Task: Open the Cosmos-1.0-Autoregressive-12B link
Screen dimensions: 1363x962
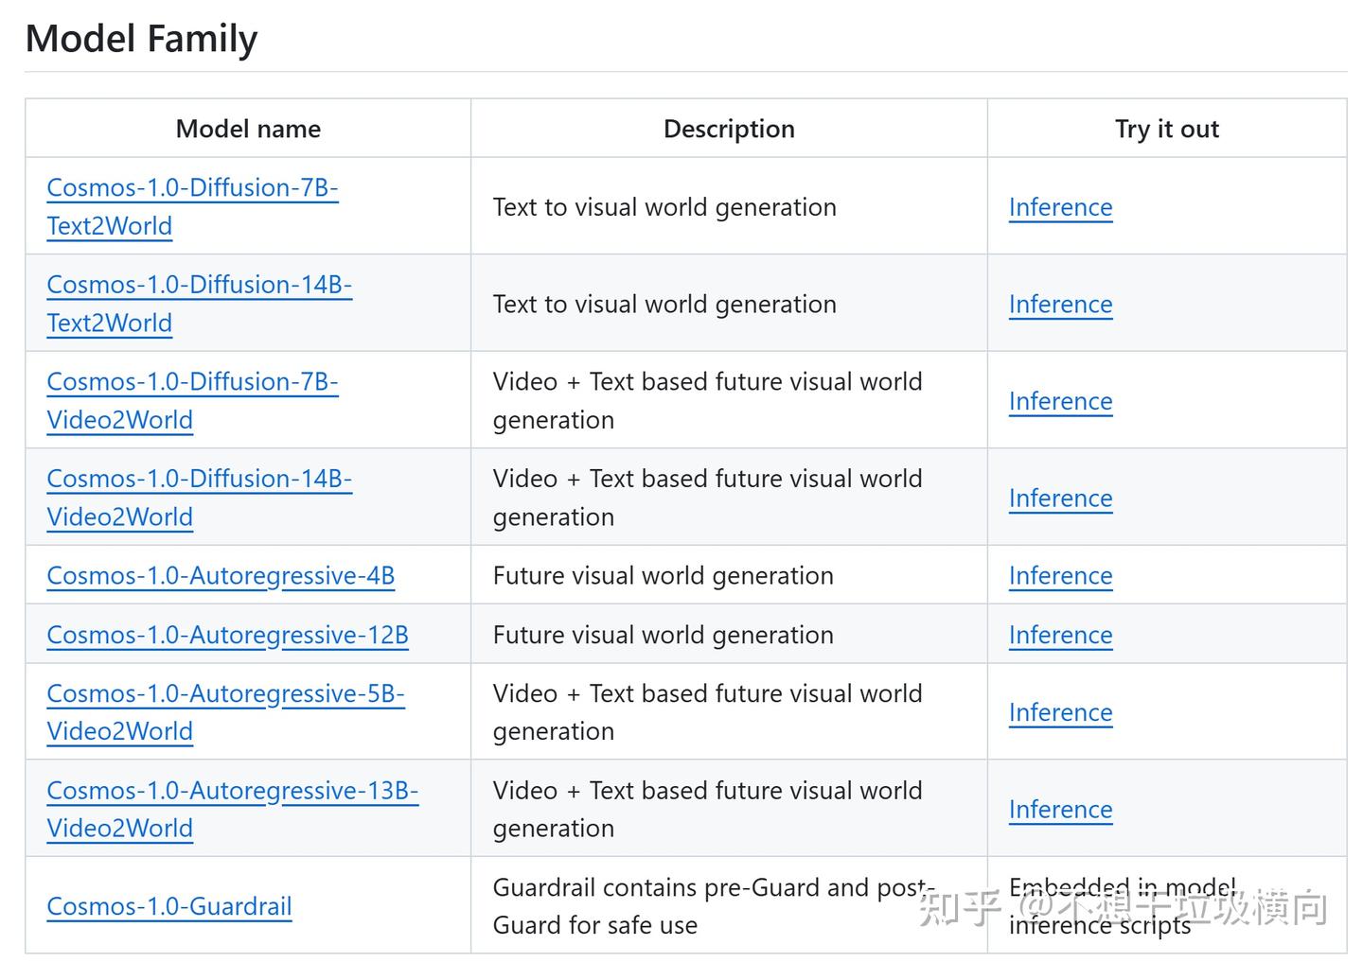Action: (227, 635)
